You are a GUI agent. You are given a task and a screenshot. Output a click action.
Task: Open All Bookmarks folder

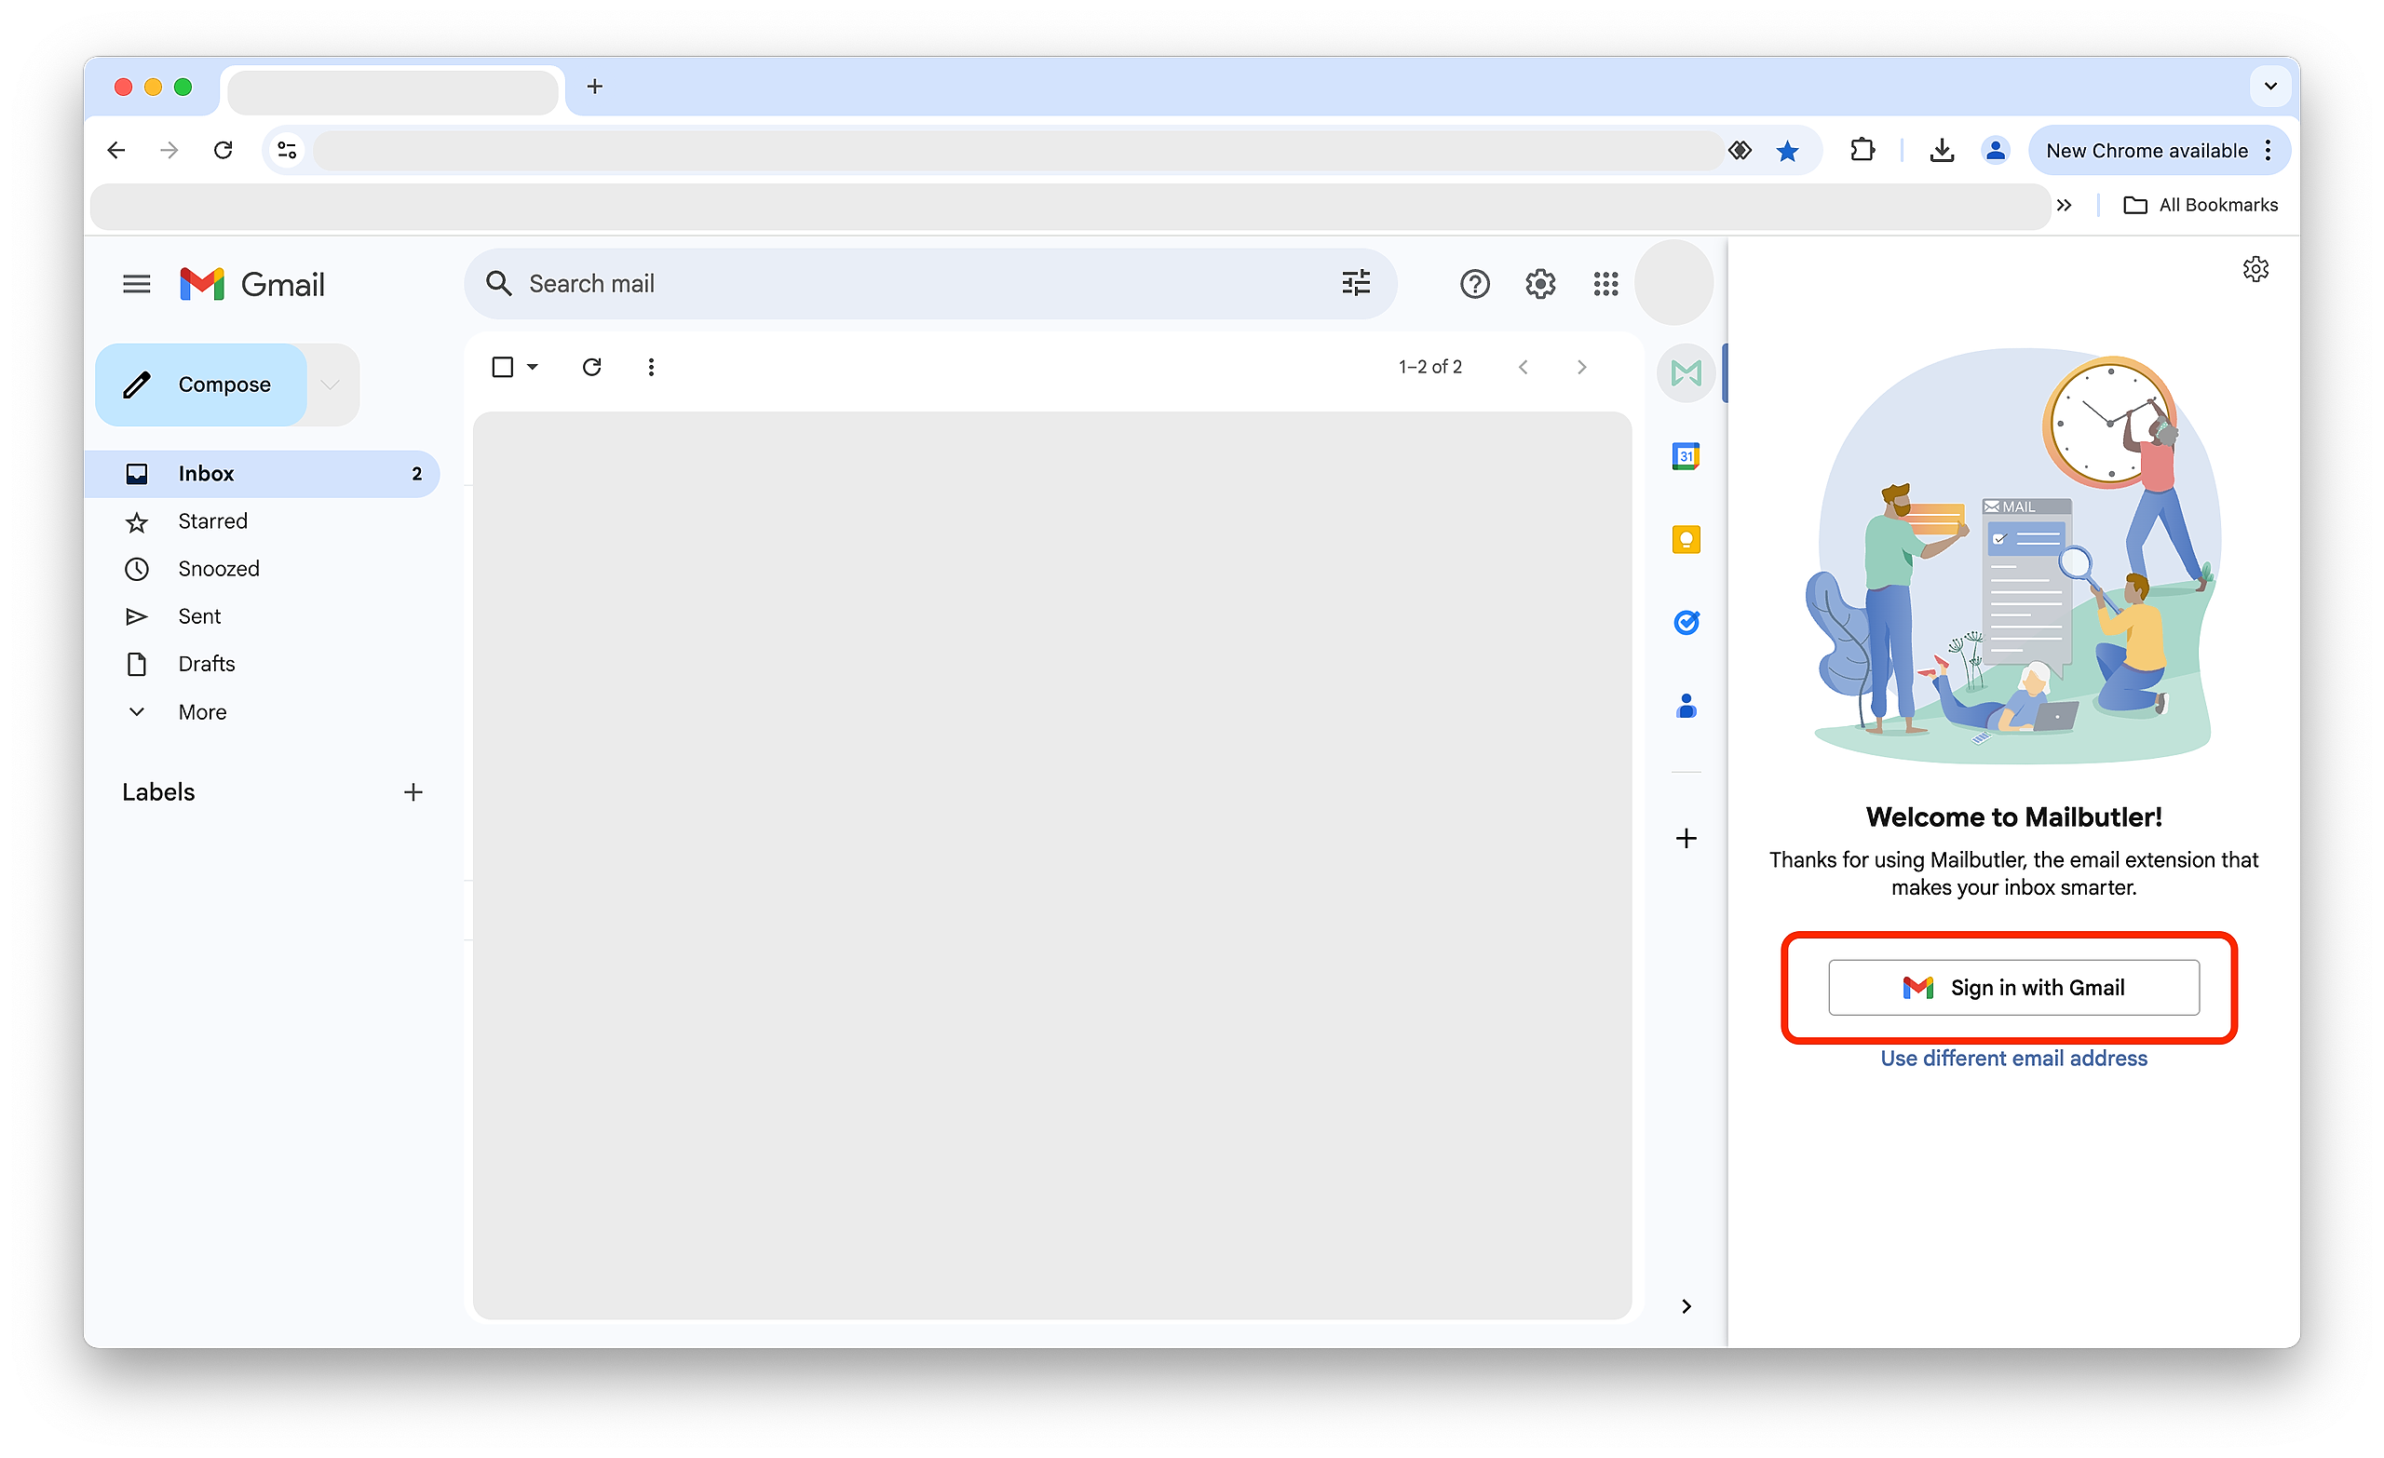pyautogui.click(x=2200, y=205)
